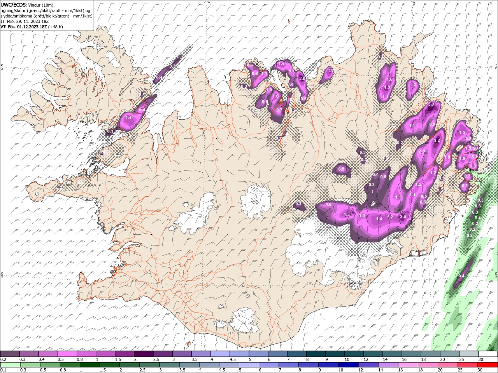The width and height of the screenshot is (498, 373).
Task: Click the 1.9 snowfall value on the map
Action: 387,87
